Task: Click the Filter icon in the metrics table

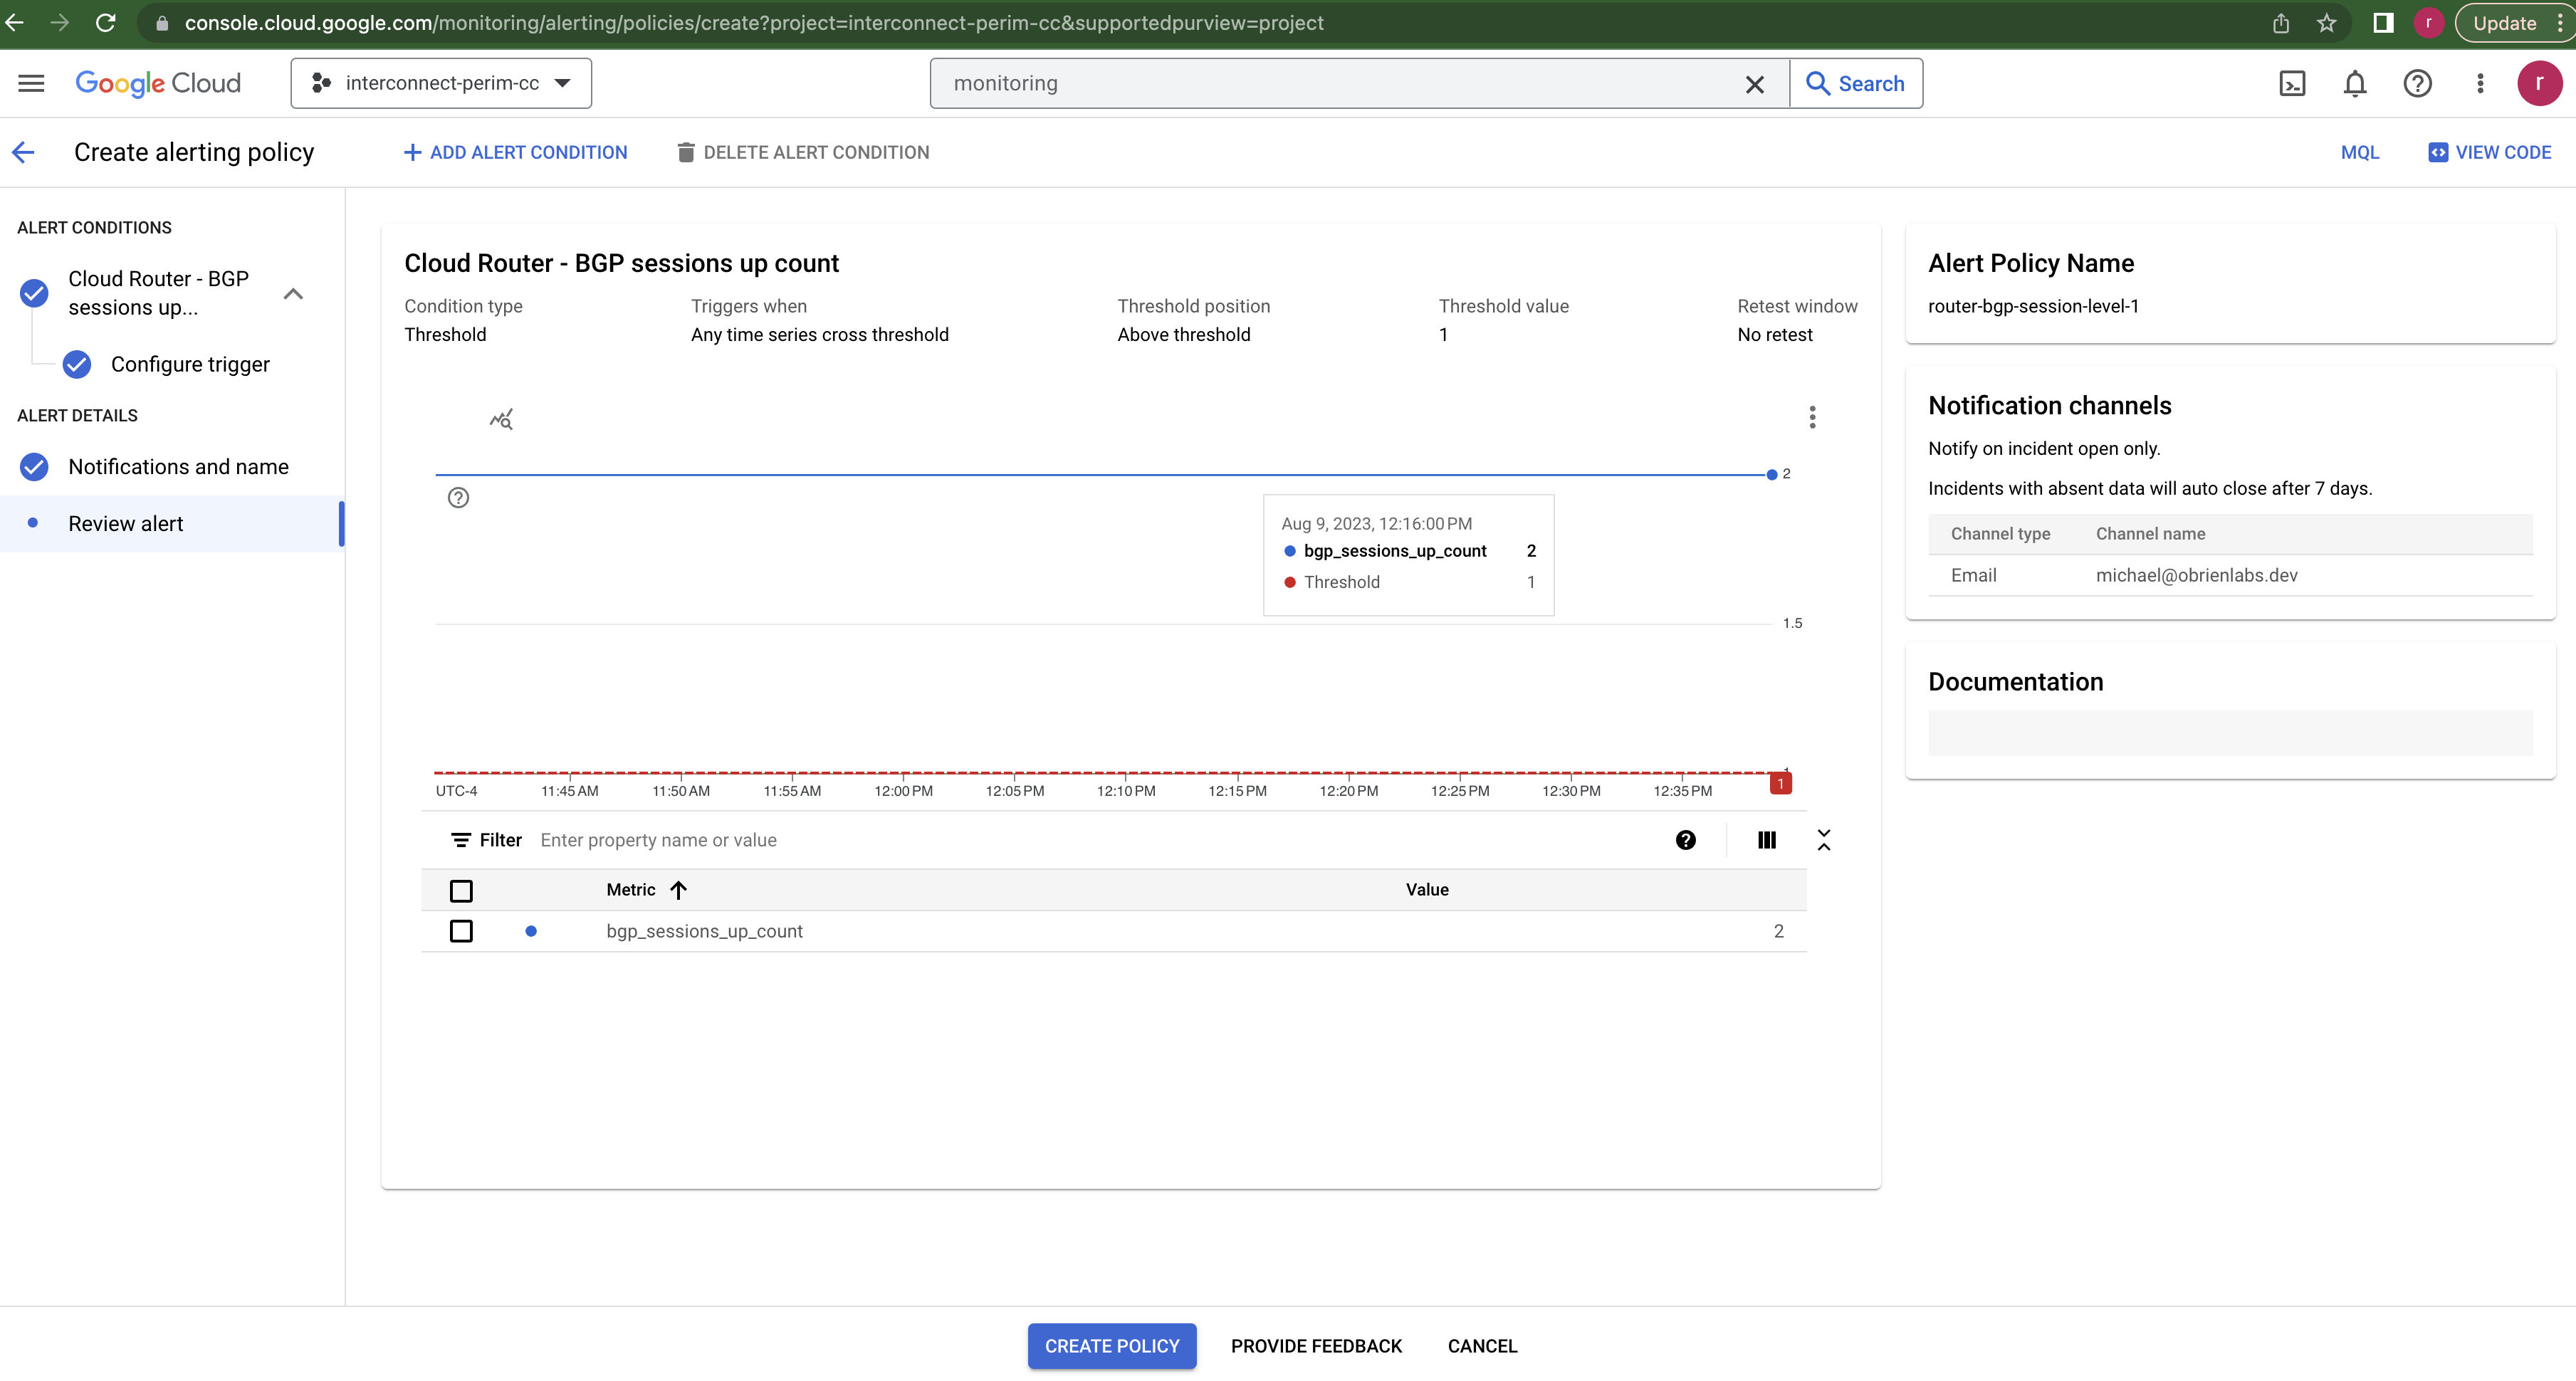Action: pyautogui.click(x=461, y=840)
